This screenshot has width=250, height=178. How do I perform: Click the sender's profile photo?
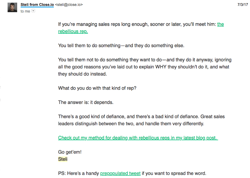(12, 7)
